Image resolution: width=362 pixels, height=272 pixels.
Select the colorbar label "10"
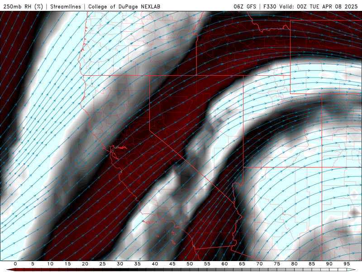coord(50,264)
